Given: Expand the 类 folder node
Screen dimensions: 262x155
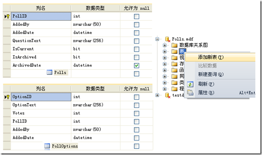Looking at the screenshot, I should (165, 83).
